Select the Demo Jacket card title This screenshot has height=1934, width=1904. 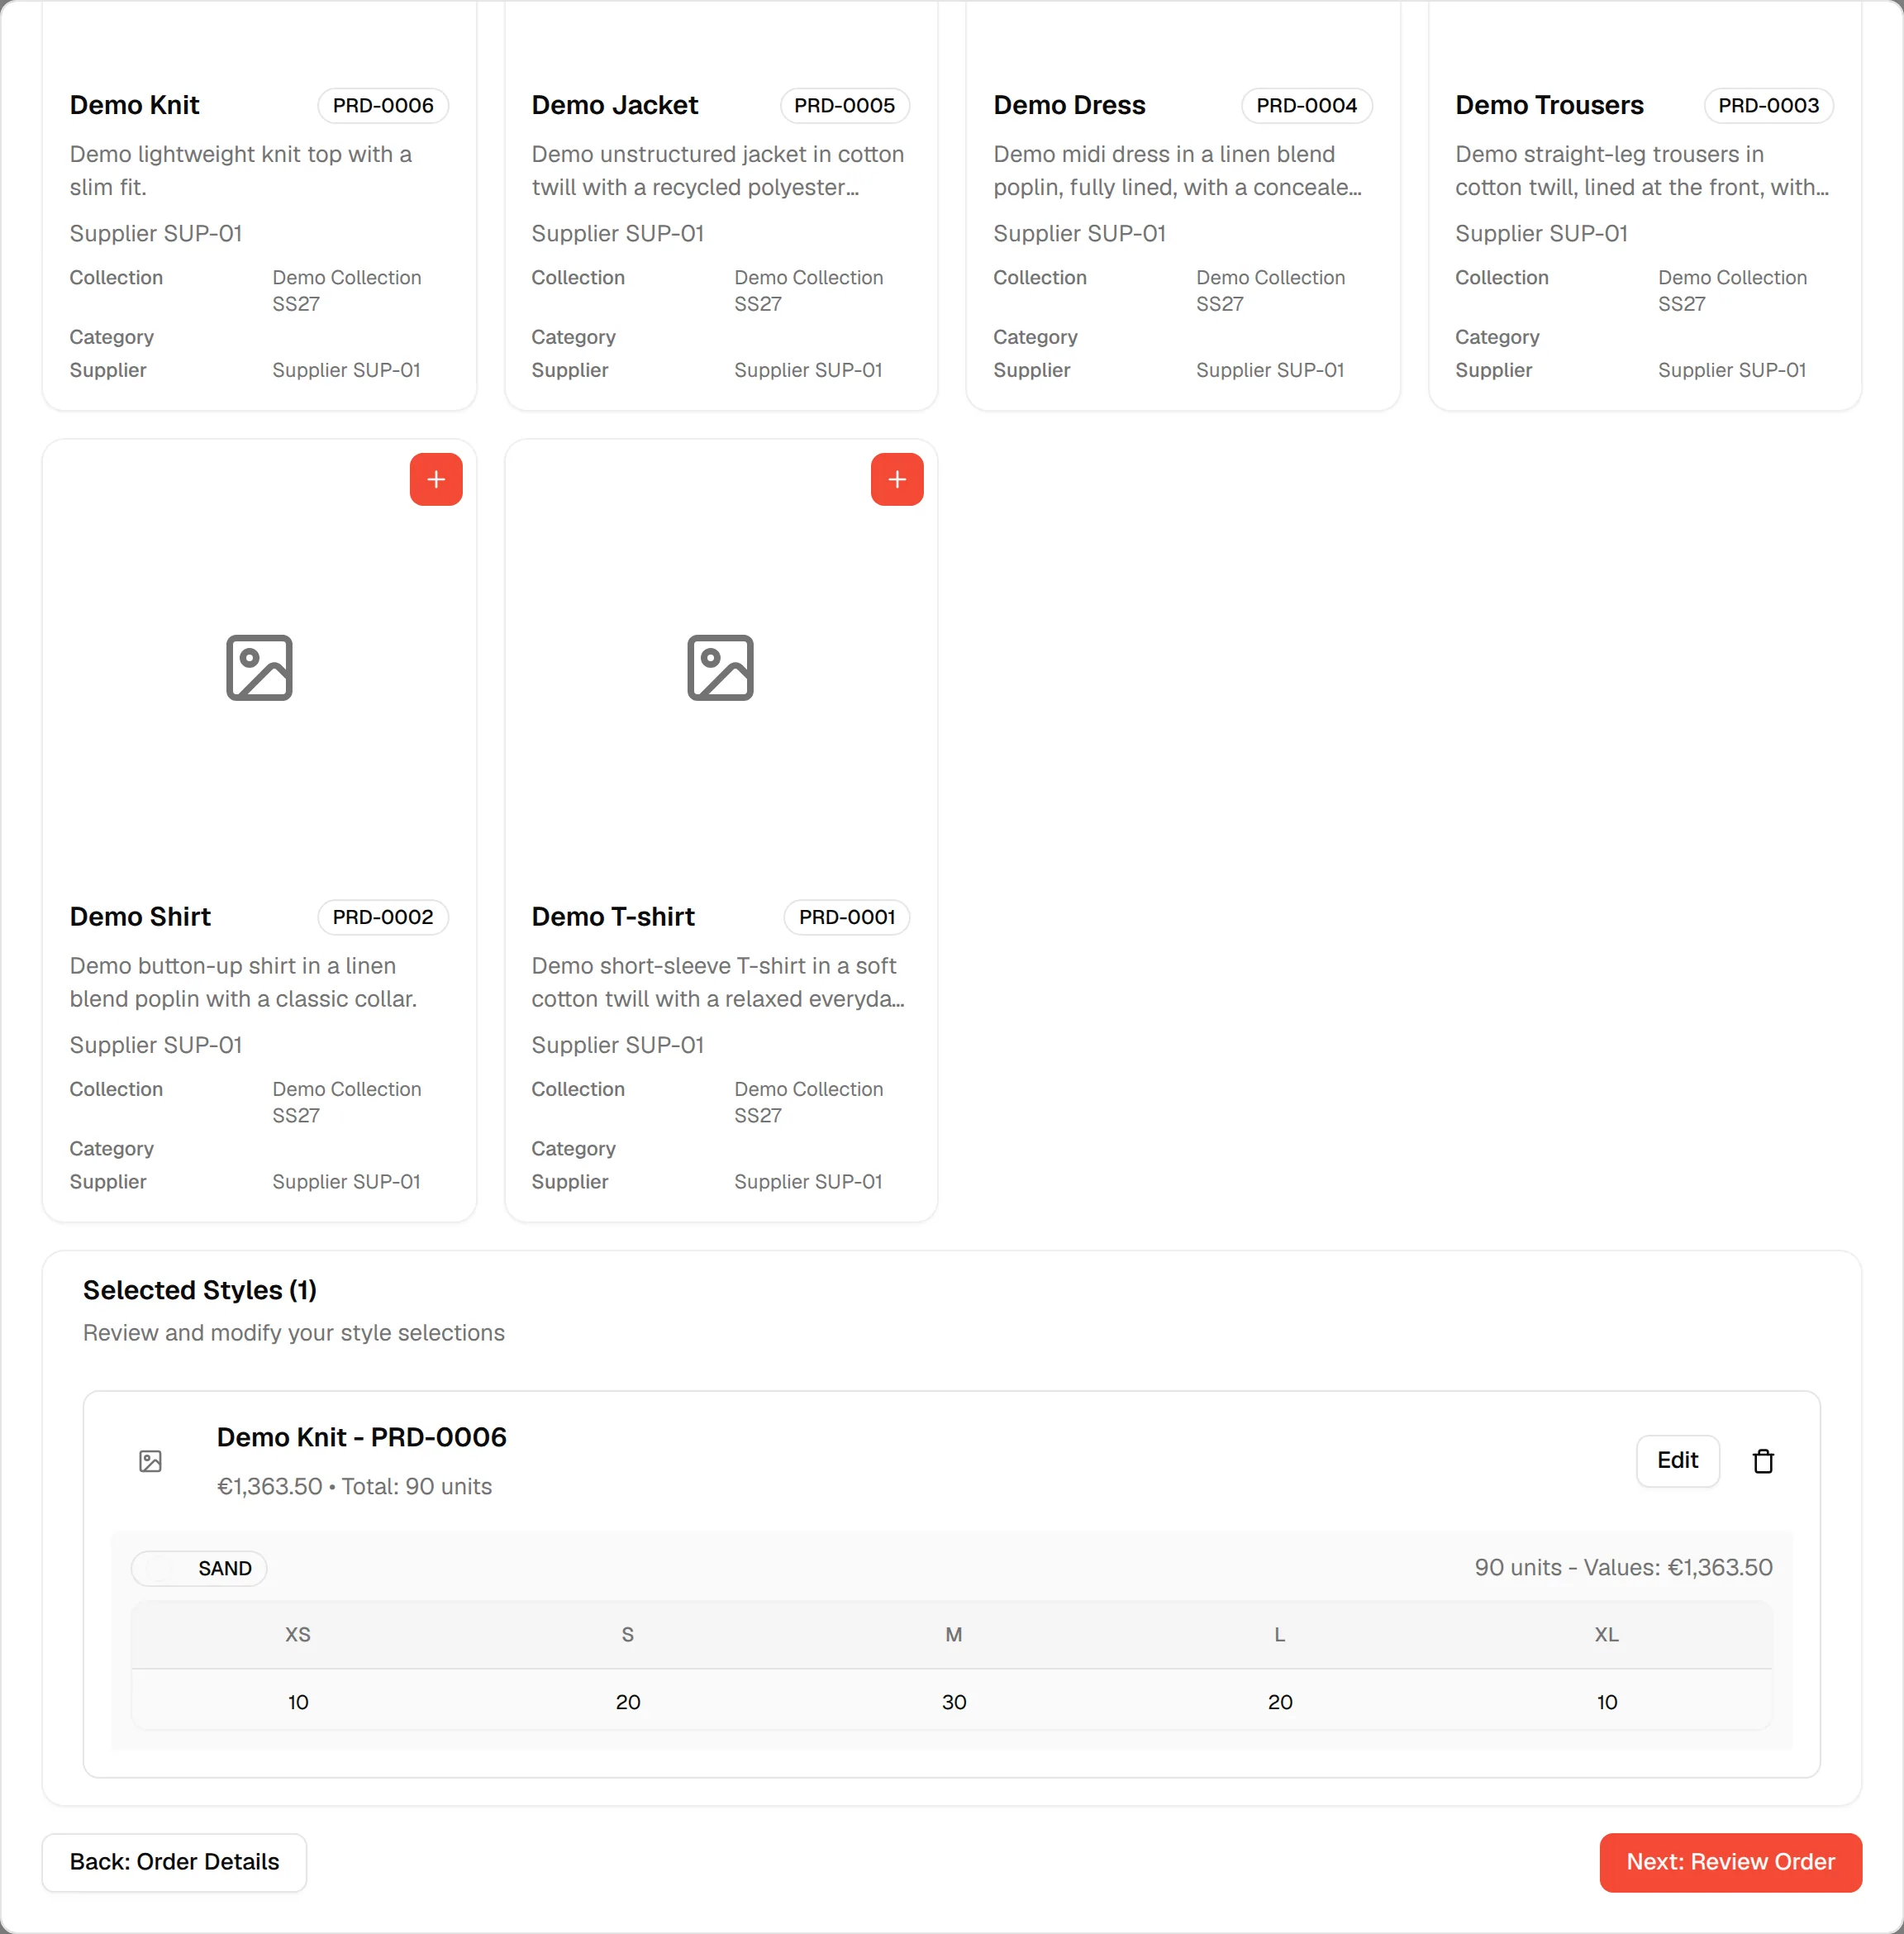[x=614, y=105]
